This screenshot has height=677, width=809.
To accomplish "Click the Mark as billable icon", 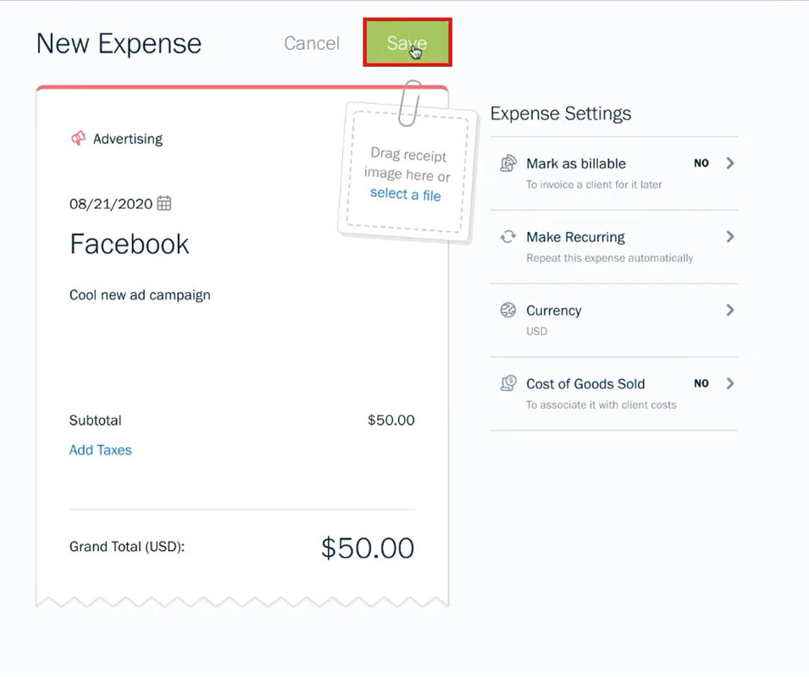I will pos(508,163).
